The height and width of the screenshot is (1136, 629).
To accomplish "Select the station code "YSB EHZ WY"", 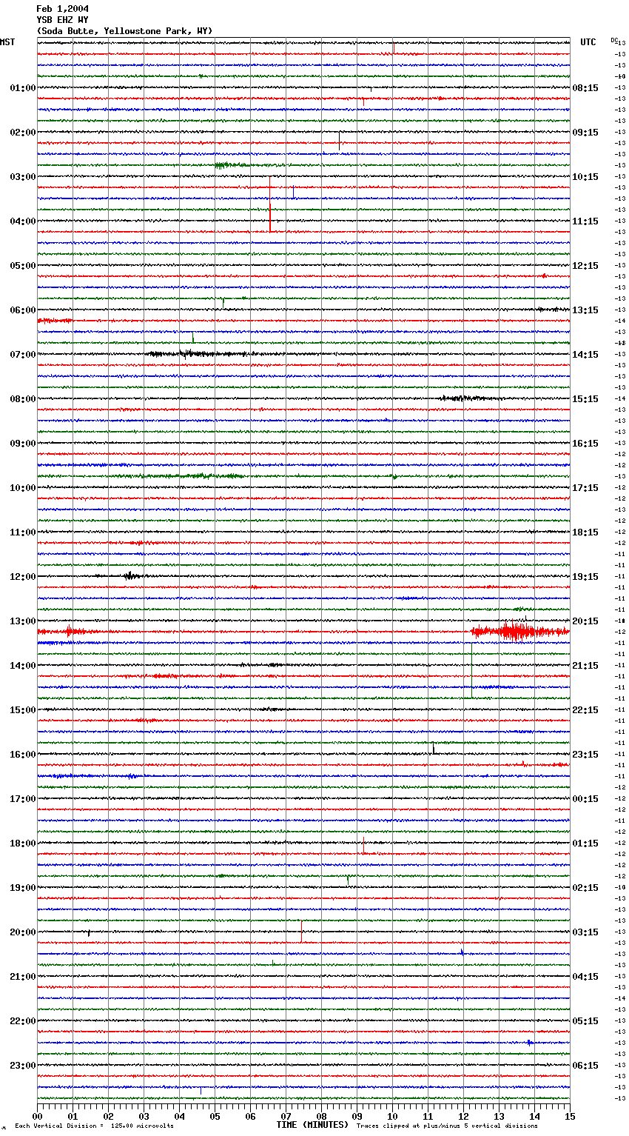I will tap(62, 20).
